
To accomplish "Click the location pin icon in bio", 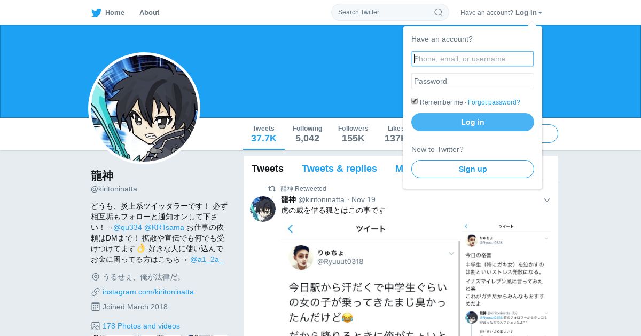I will [96, 277].
